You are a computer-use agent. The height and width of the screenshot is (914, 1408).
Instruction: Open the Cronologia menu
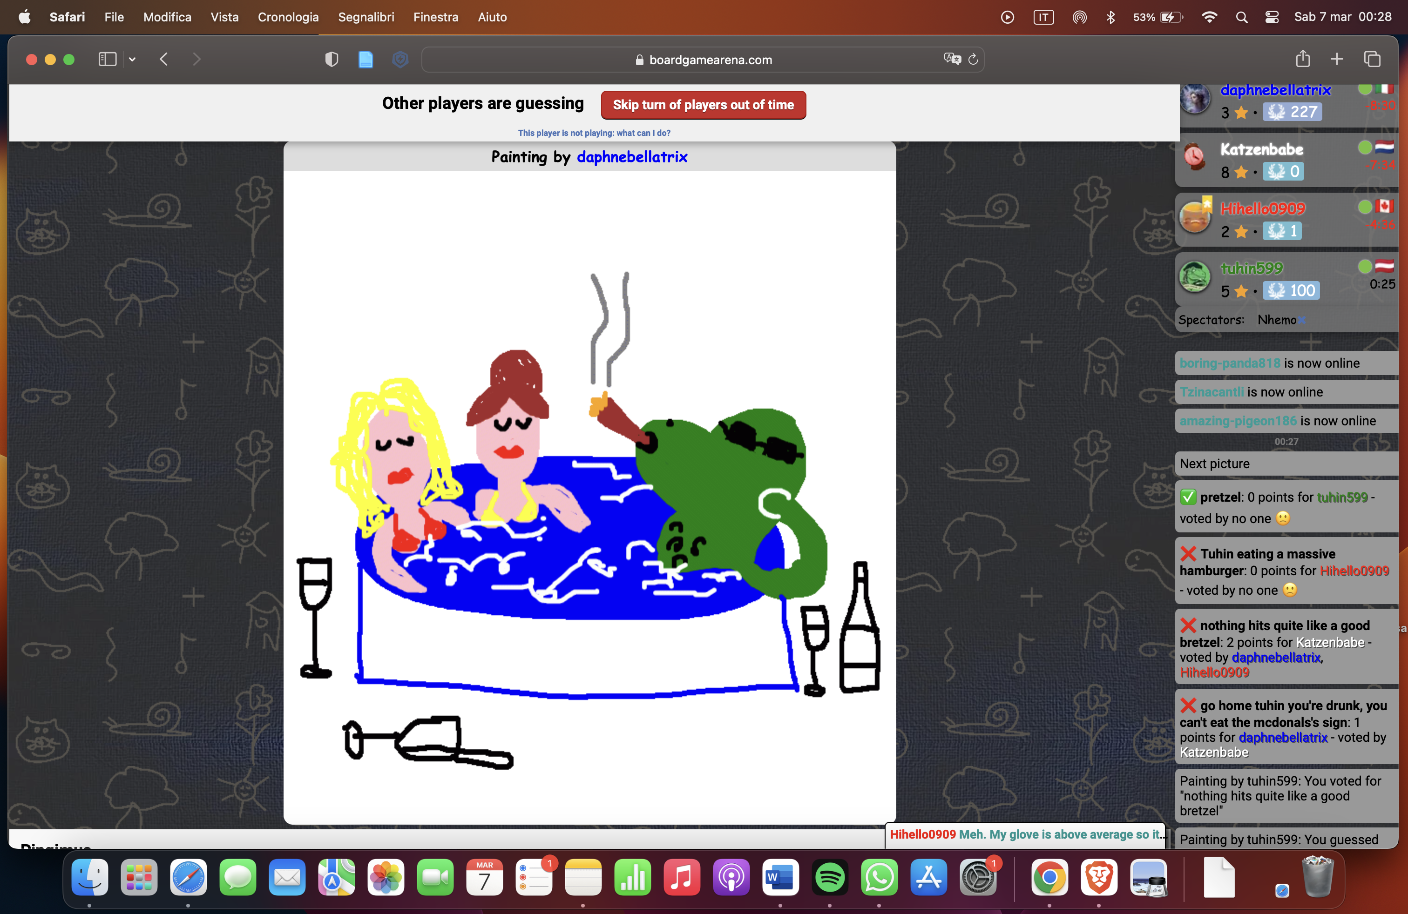tap(288, 17)
